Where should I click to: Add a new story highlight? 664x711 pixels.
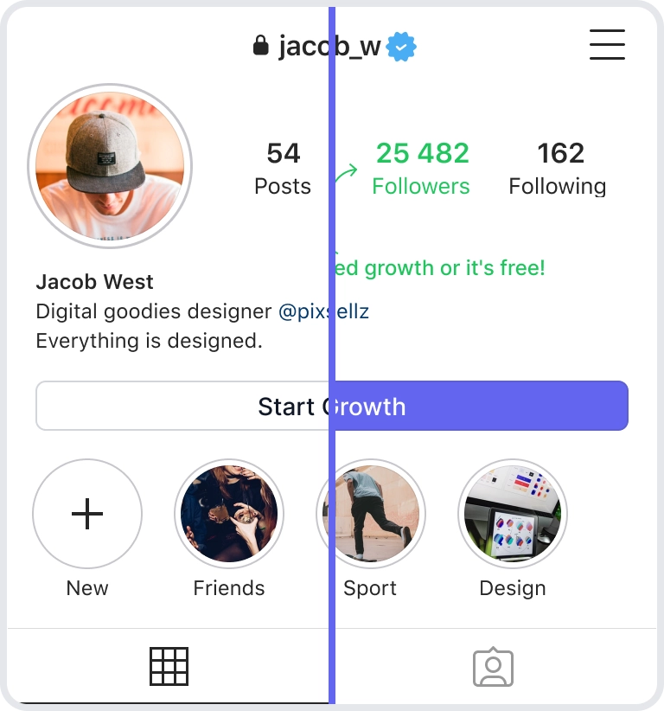point(87,513)
